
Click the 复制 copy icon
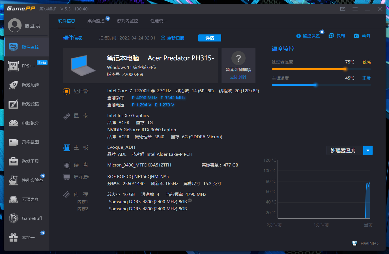click(331, 36)
